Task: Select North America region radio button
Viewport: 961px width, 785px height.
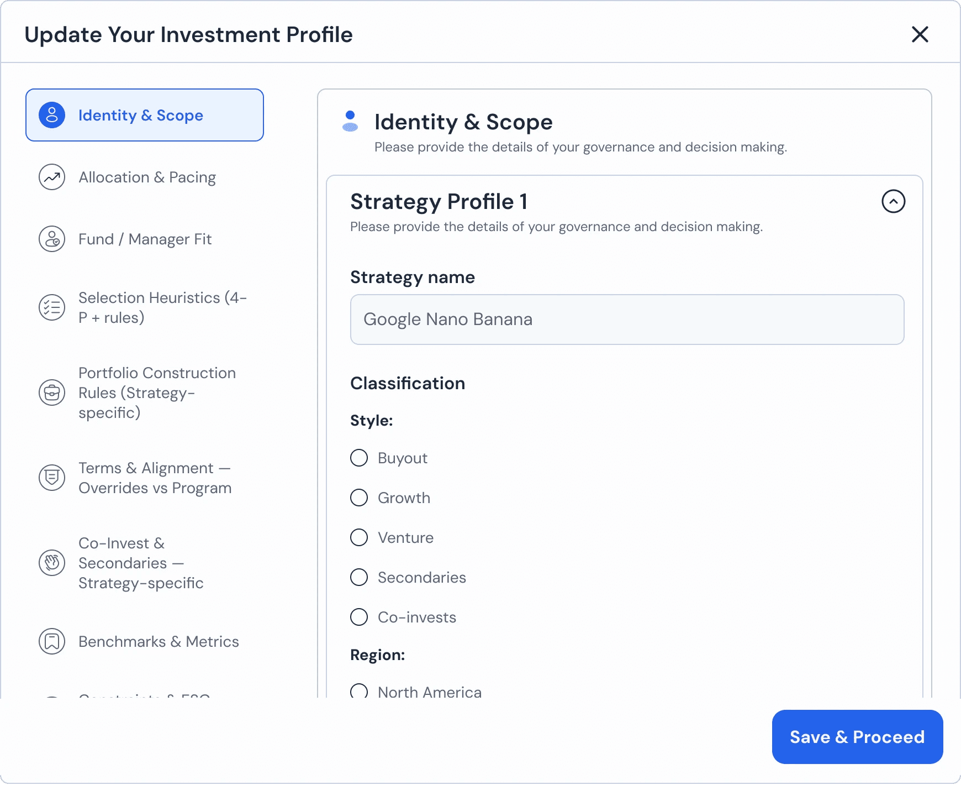Action: tap(359, 691)
